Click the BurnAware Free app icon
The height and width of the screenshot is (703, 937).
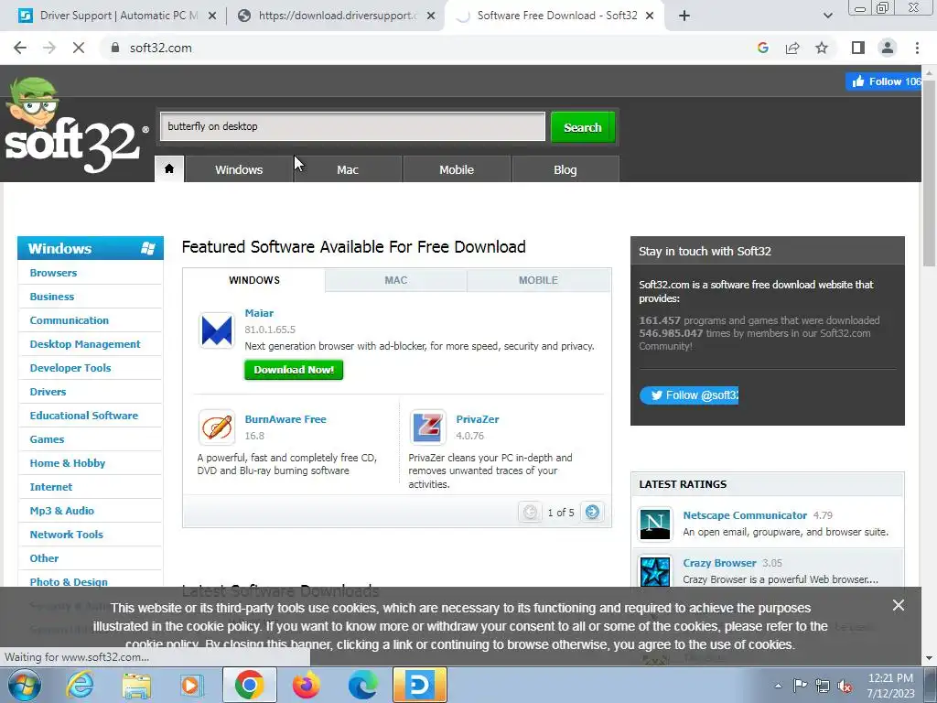(216, 427)
